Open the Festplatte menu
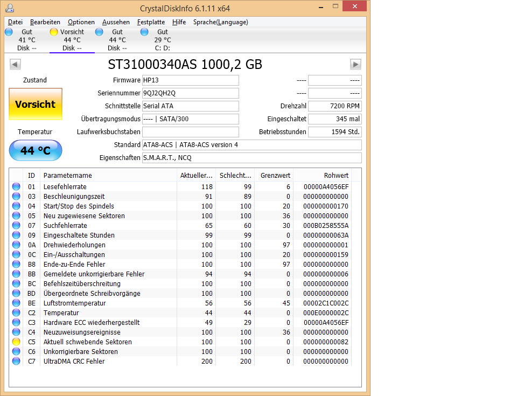This screenshot has width=517, height=396. click(x=151, y=22)
